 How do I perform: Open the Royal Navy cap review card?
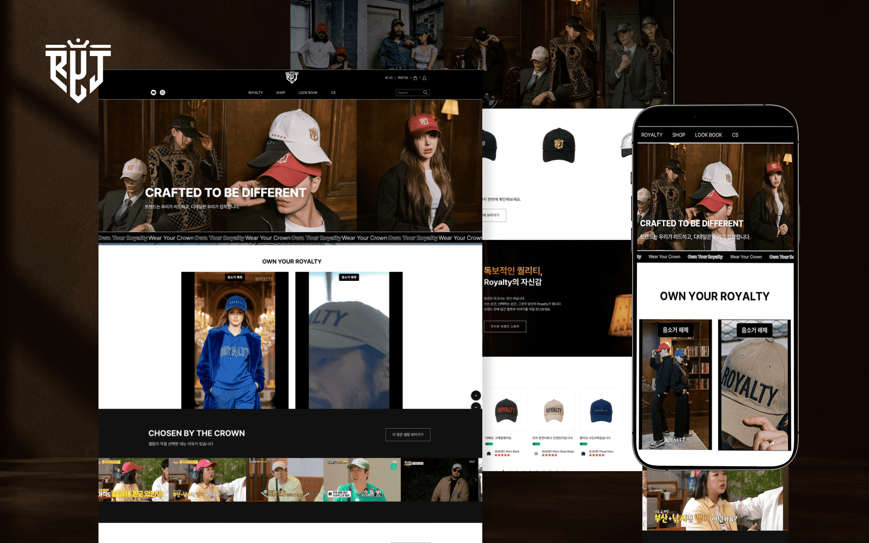point(601,422)
